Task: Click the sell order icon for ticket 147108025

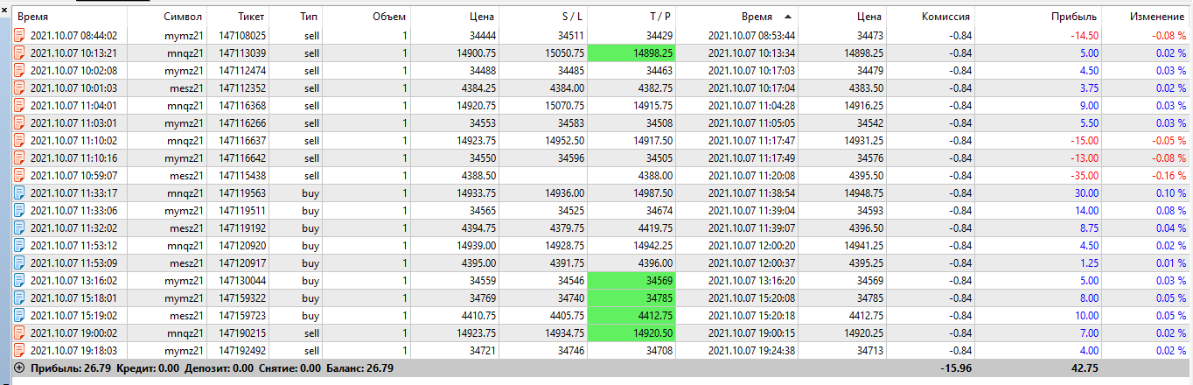Action: tap(19, 36)
